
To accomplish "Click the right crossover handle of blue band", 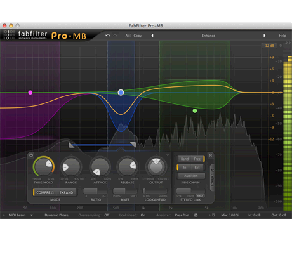I will click(133, 145).
